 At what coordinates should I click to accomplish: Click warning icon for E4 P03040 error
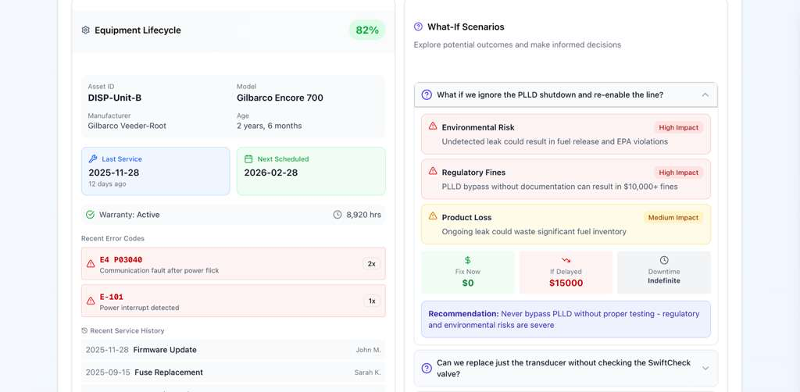point(91,264)
